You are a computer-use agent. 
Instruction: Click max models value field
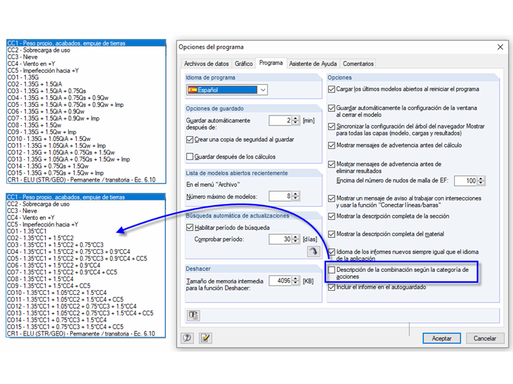(x=280, y=196)
